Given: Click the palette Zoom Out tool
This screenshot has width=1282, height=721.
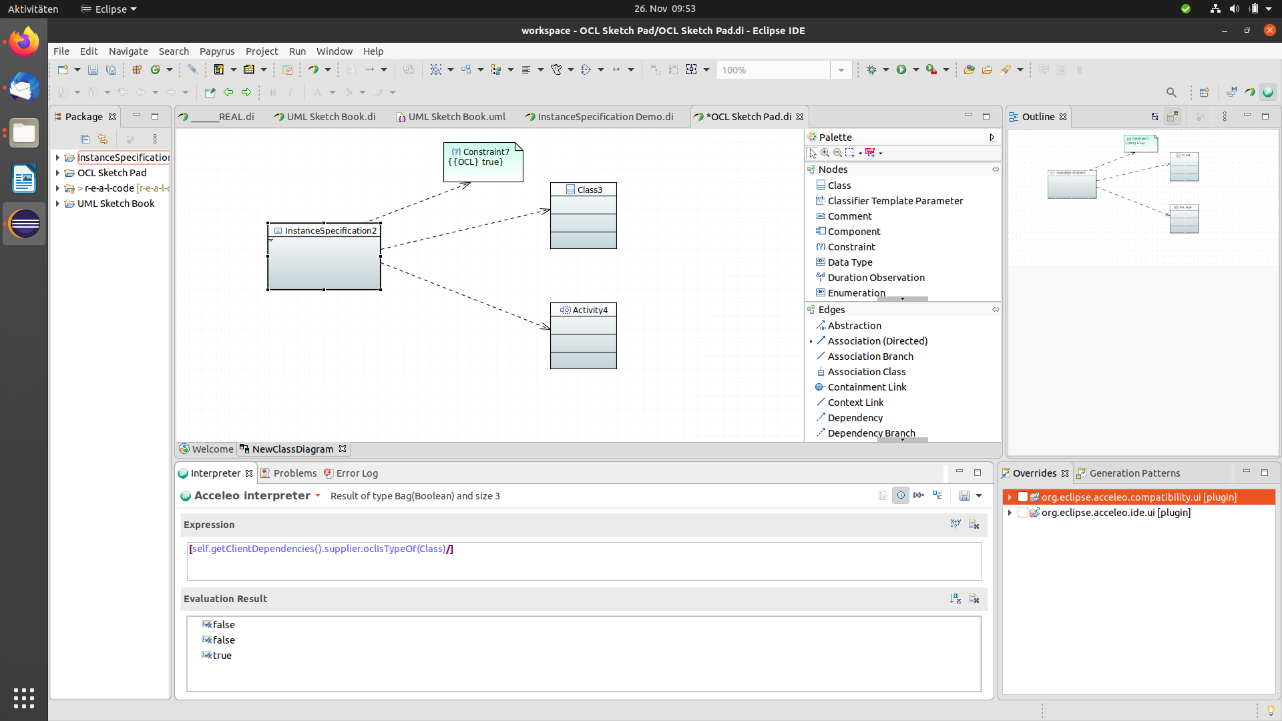Looking at the screenshot, I should pyautogui.click(x=837, y=153).
